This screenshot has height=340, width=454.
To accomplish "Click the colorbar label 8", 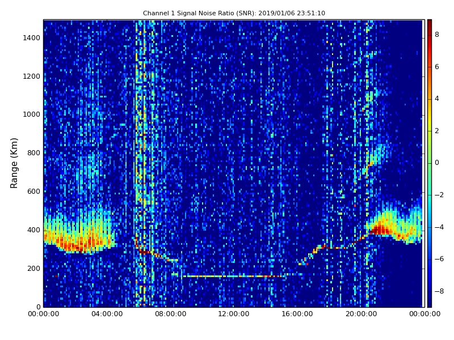I will point(437,35).
